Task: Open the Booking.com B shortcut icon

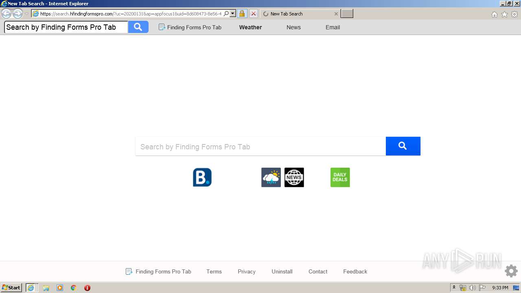Action: (202, 177)
